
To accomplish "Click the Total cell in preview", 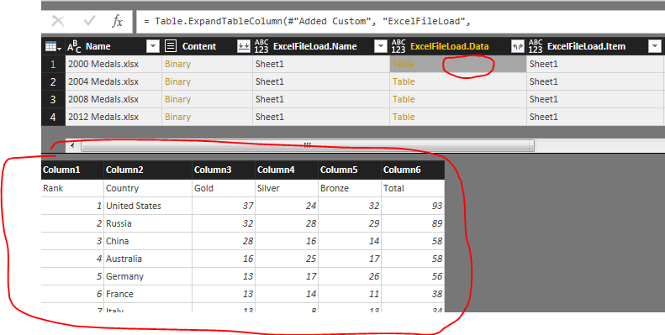I will tap(413, 188).
